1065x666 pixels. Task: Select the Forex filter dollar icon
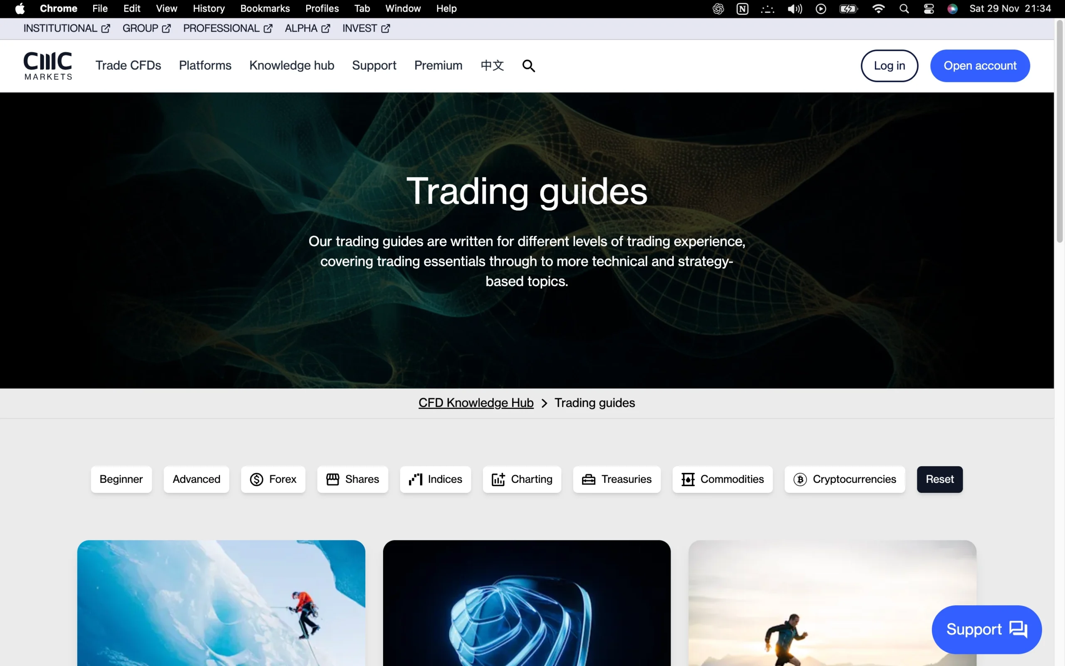(x=258, y=479)
